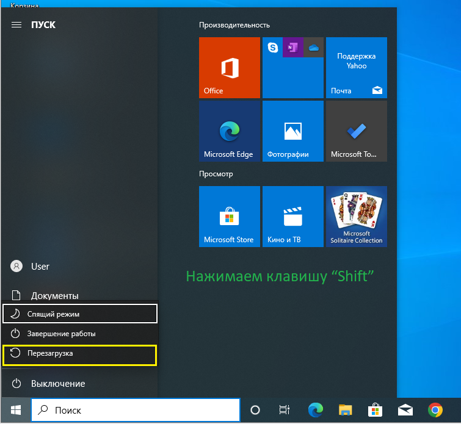
Task: Open Cortana circle icon on the taskbar
Action: click(x=255, y=410)
